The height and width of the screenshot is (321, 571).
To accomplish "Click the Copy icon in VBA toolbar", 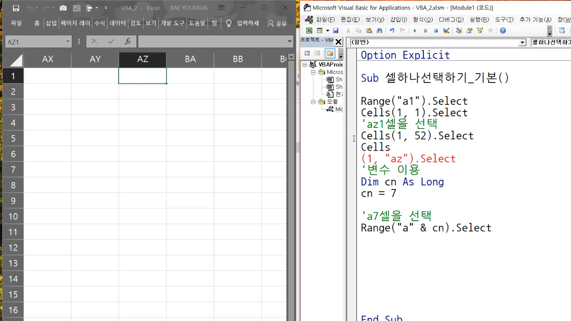I will pyautogui.click(x=359, y=31).
